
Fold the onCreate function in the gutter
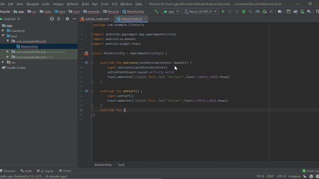92,63
